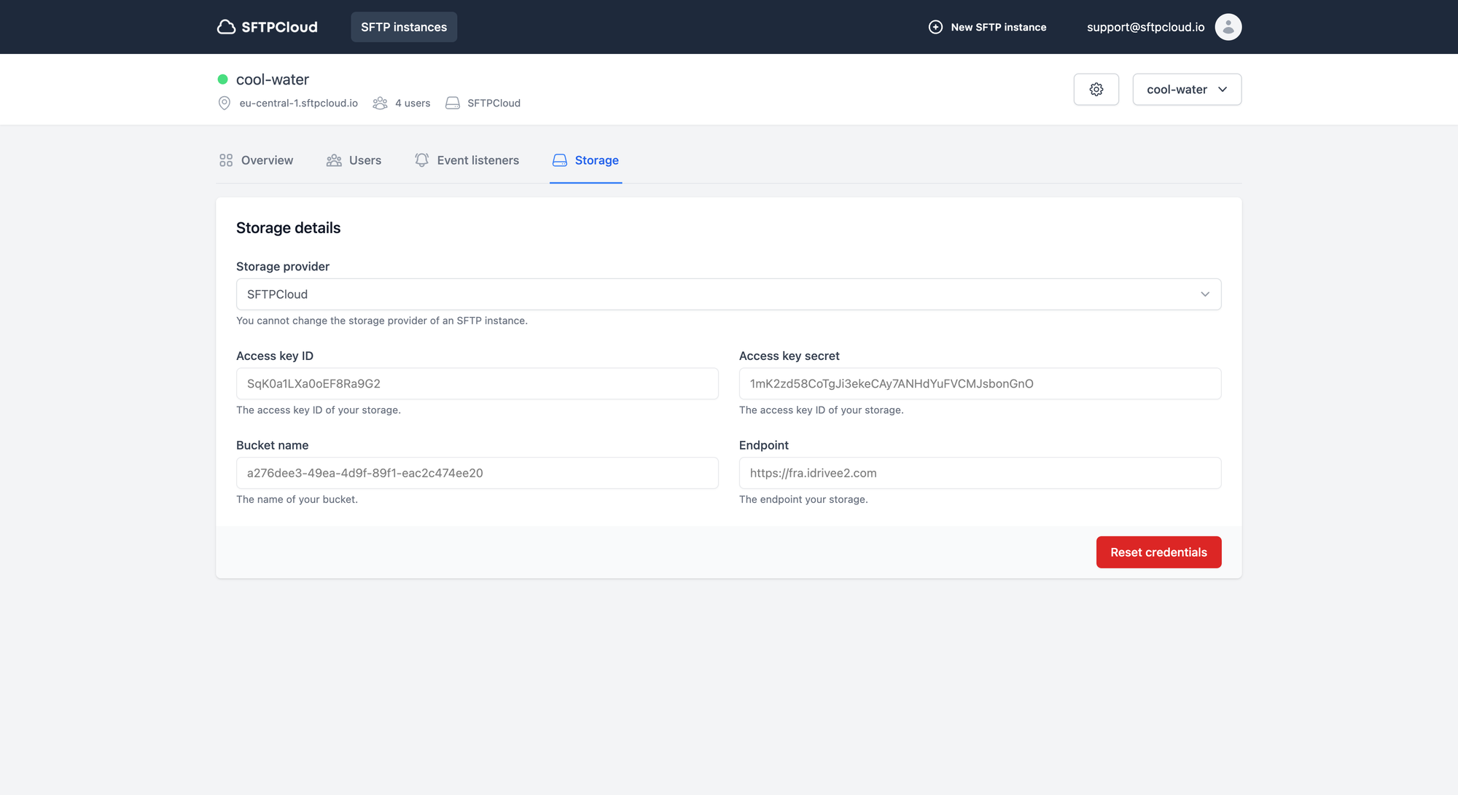This screenshot has width=1458, height=795.
Task: Click the Reset credentials button
Action: (x=1159, y=552)
